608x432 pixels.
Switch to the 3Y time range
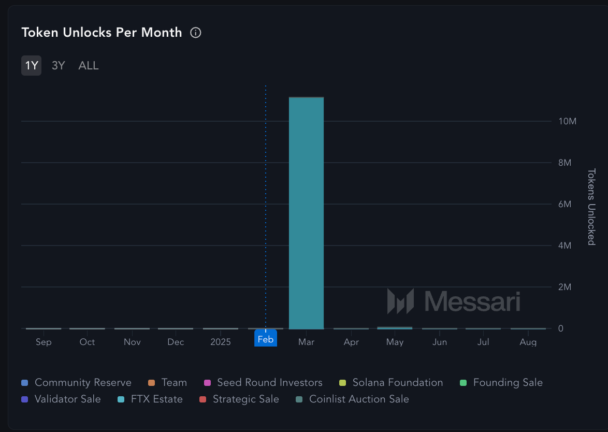point(59,66)
